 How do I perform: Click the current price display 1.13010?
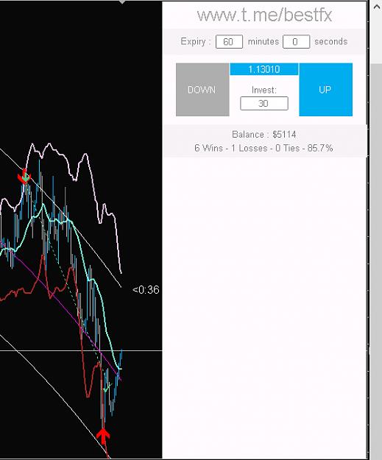point(264,69)
